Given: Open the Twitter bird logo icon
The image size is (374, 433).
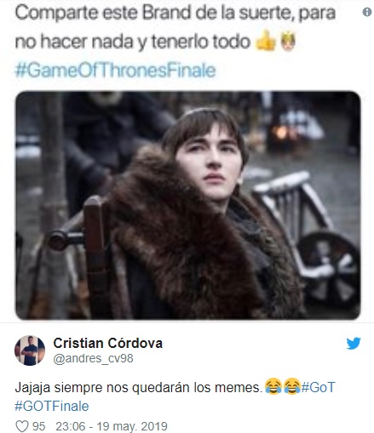Looking at the screenshot, I should [354, 344].
